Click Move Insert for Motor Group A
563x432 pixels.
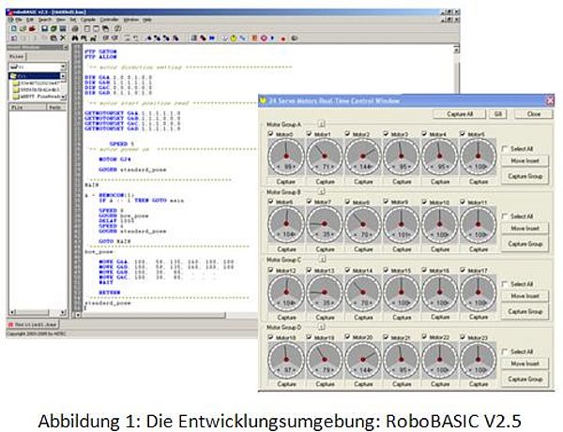click(x=525, y=160)
